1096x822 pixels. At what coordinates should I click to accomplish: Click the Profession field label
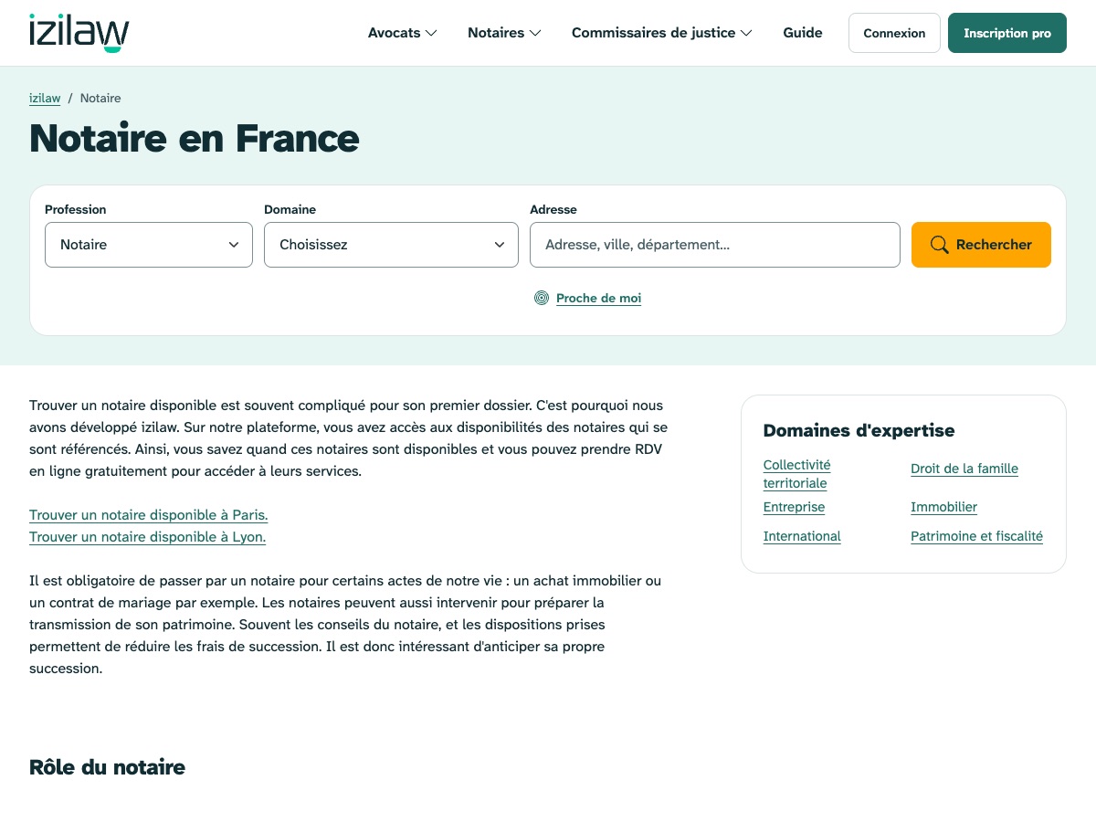(76, 209)
